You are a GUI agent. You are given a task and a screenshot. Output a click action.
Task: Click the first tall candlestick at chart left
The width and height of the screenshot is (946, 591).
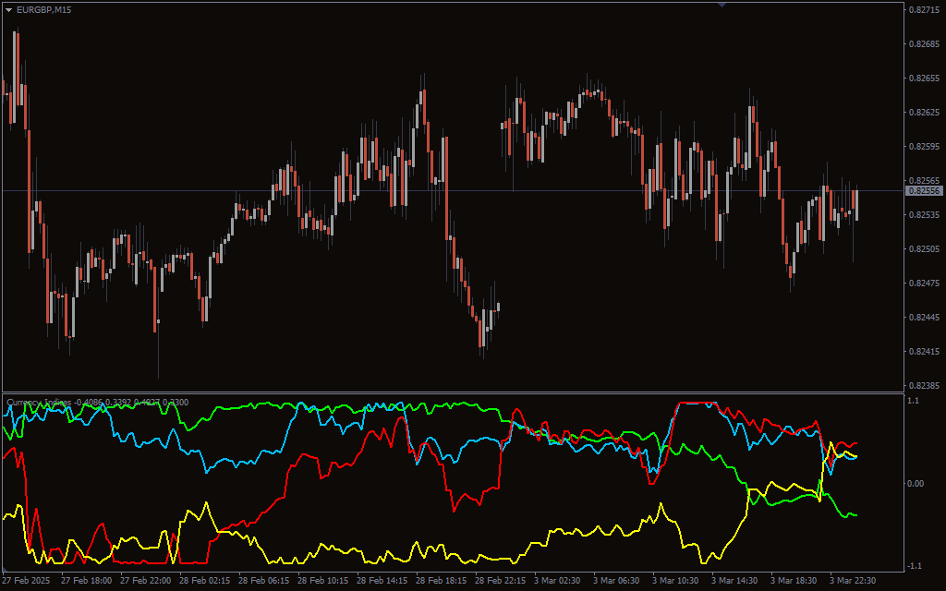(16, 74)
